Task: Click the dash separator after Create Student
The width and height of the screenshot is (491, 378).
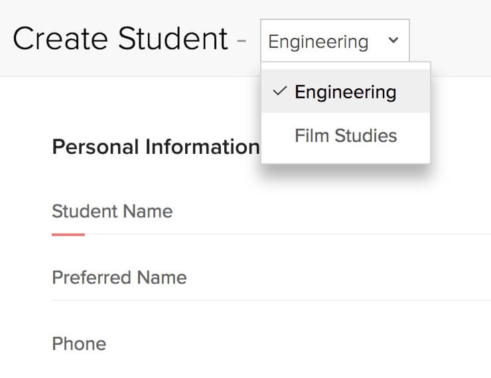Action: [x=242, y=40]
